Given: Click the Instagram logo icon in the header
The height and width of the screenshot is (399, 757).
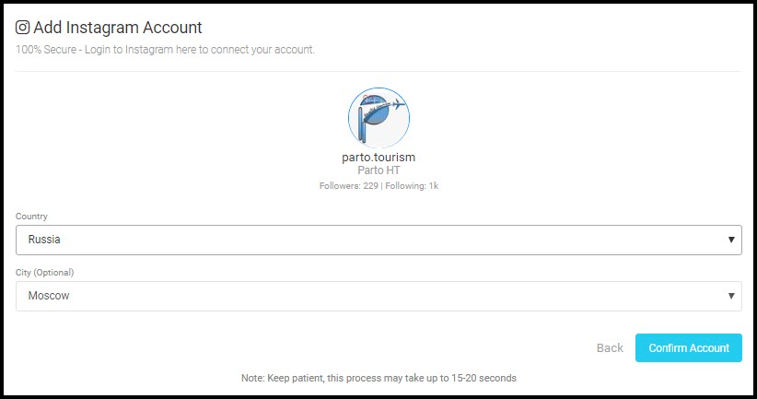Looking at the screenshot, I should (23, 28).
